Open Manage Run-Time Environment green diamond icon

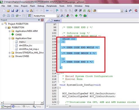(x=76, y=16)
